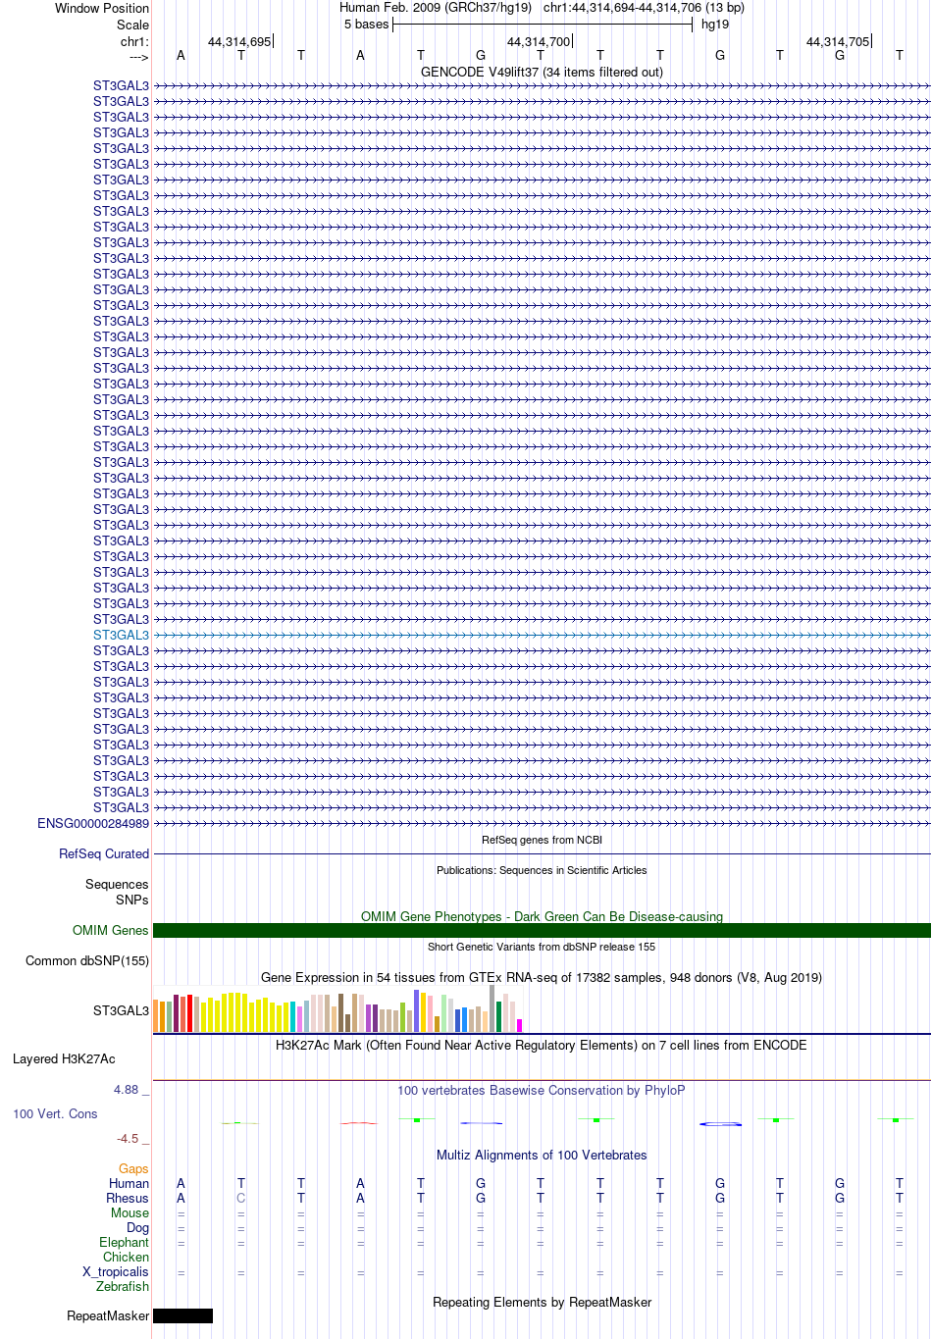Click the ST3GAL3 GTEx expression label
Screen dimensions: 932x1339
tap(121, 1010)
